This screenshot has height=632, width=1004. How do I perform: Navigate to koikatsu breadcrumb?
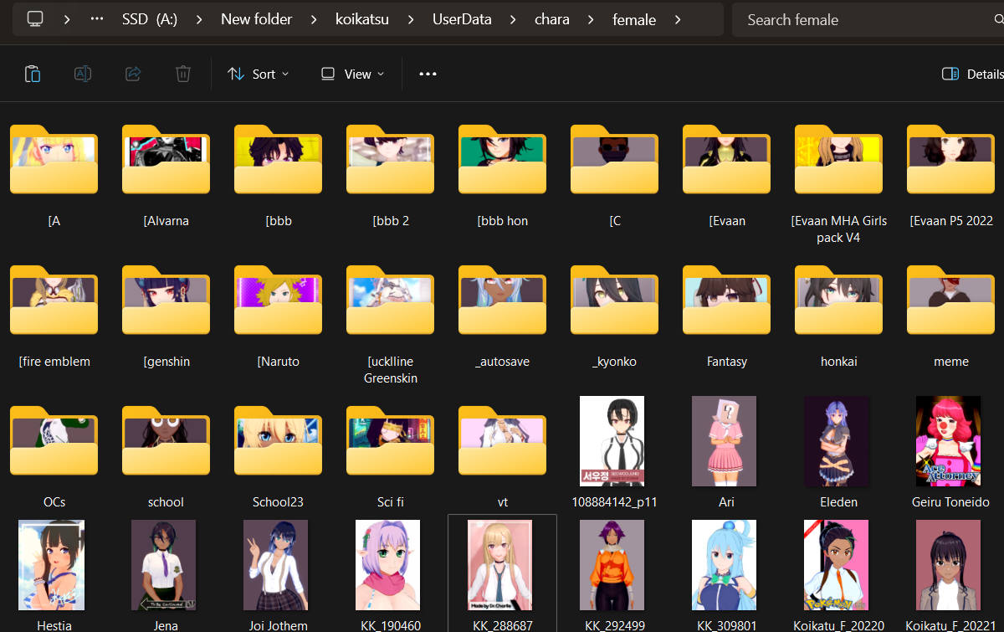[361, 18]
